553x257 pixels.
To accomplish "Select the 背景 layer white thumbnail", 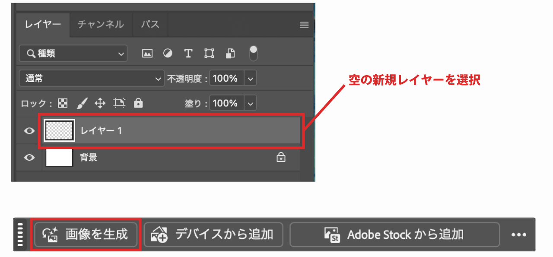I will point(59,157).
